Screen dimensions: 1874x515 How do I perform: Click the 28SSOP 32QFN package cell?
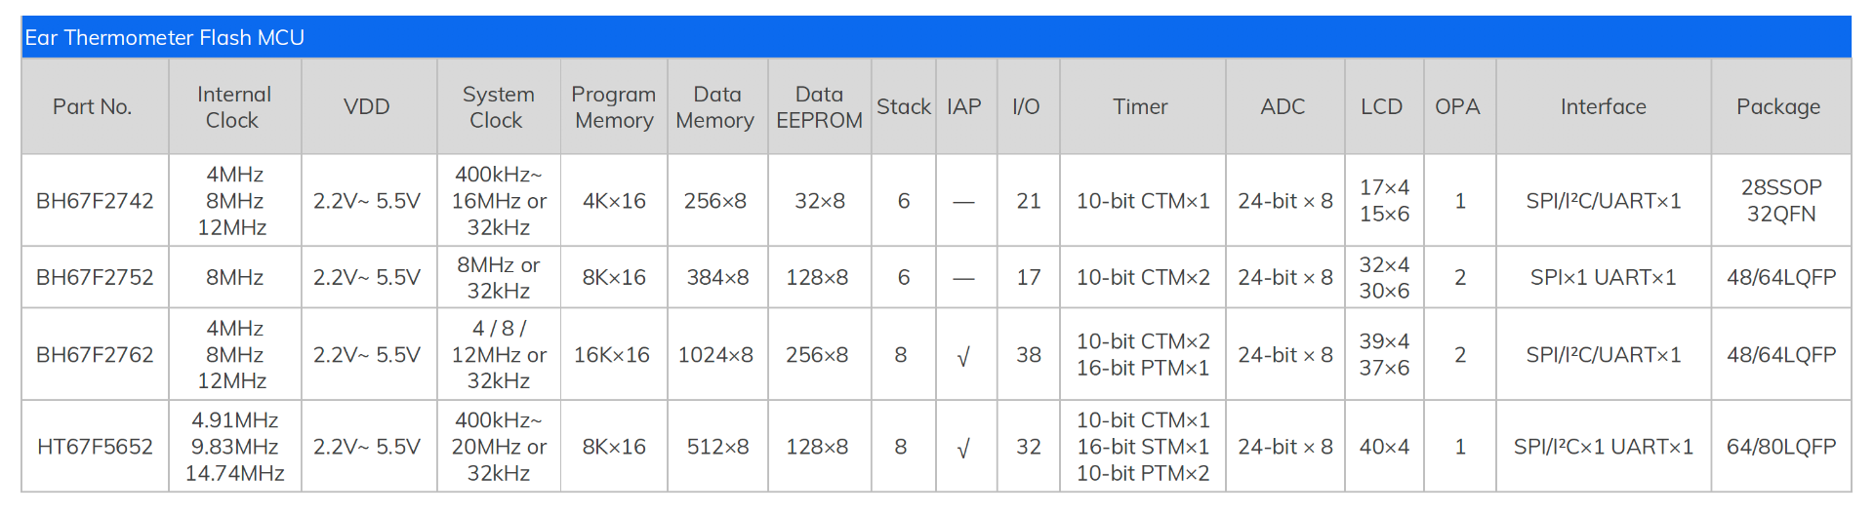click(x=1781, y=201)
